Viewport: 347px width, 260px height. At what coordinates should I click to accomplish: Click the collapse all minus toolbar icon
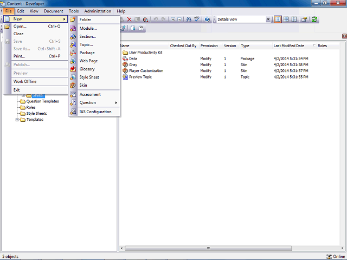click(179, 19)
